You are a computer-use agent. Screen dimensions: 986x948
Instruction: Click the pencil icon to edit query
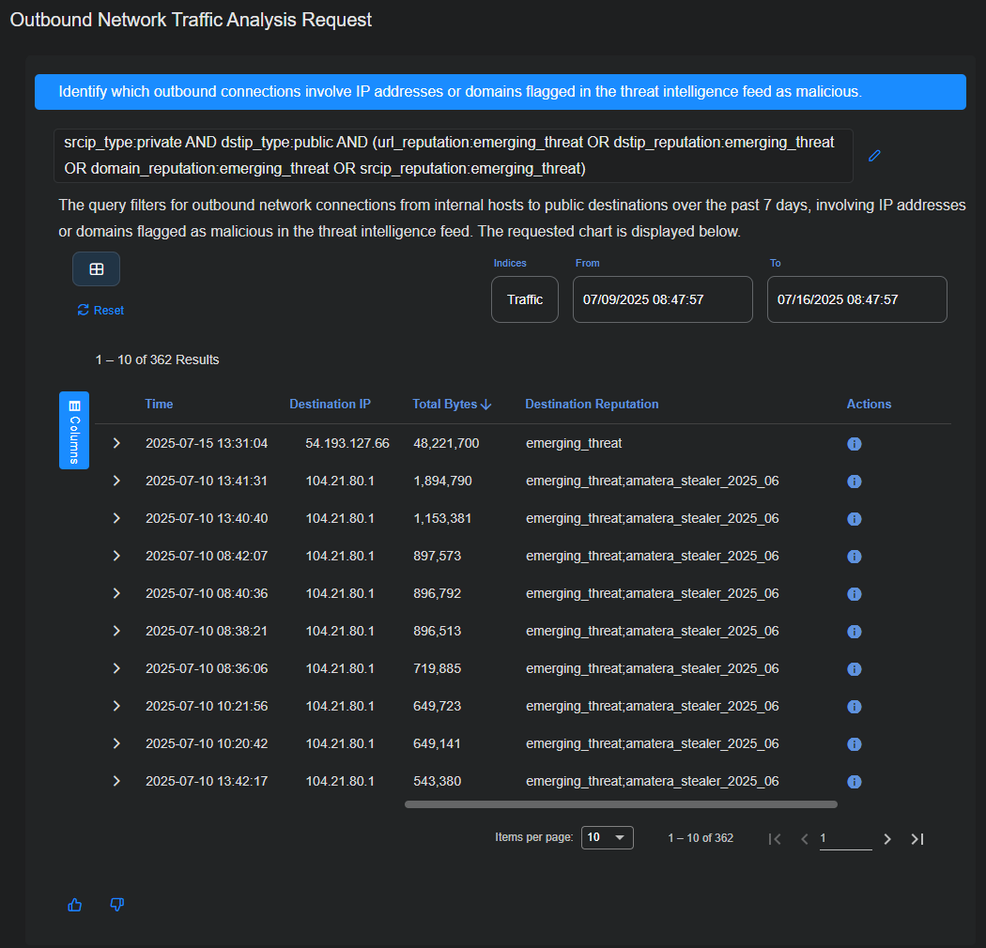point(874,156)
